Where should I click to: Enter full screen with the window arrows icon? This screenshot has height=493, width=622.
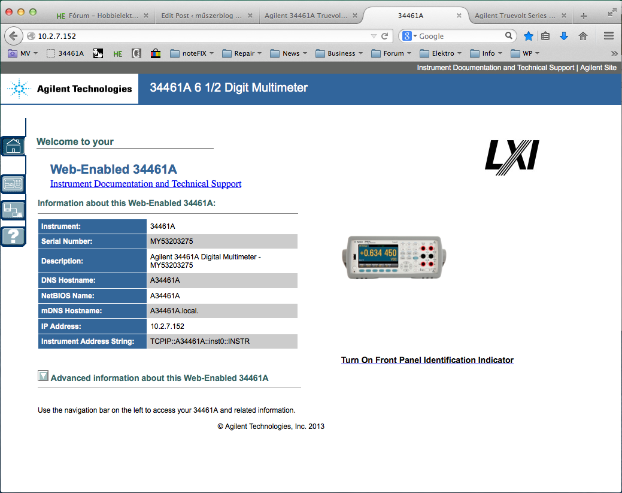tap(612, 13)
